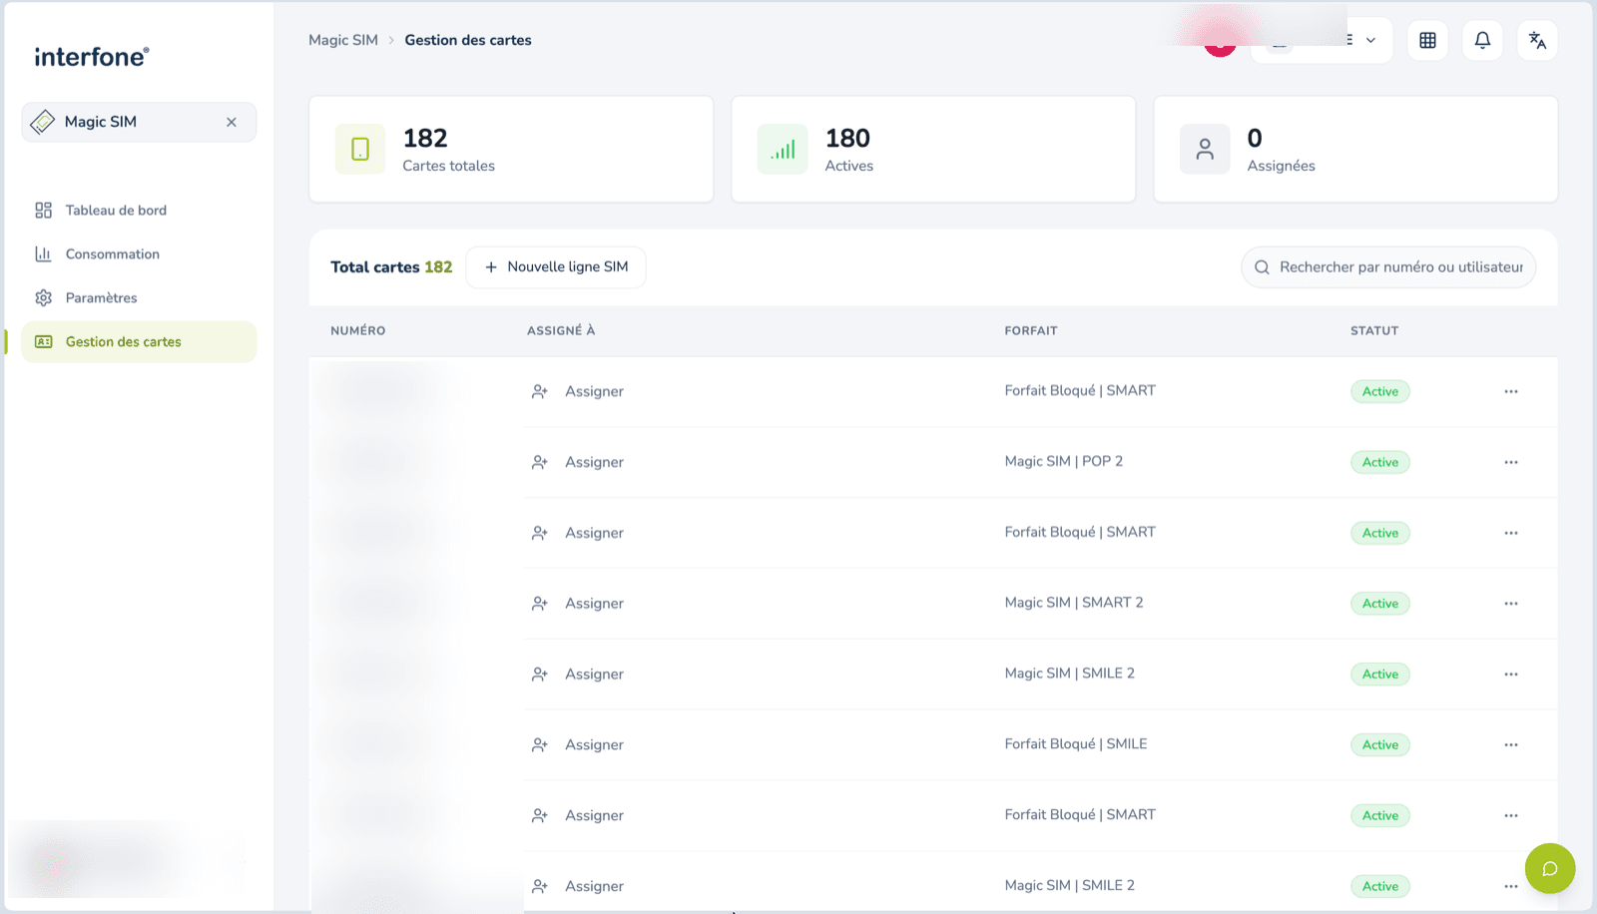Click the Assignées person icon

tap(1205, 150)
